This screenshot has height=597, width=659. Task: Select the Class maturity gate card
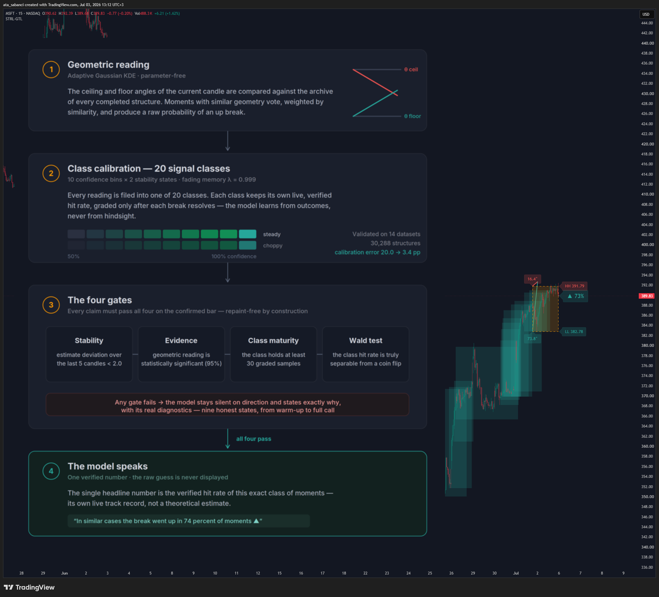tap(273, 354)
